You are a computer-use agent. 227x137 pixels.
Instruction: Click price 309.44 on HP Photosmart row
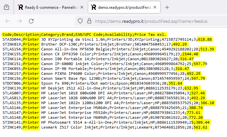(x=203, y=122)
